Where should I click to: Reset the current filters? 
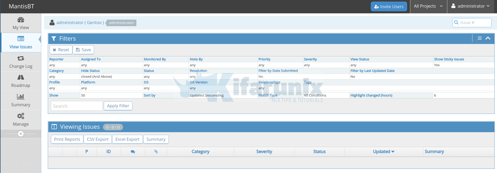click(x=61, y=50)
